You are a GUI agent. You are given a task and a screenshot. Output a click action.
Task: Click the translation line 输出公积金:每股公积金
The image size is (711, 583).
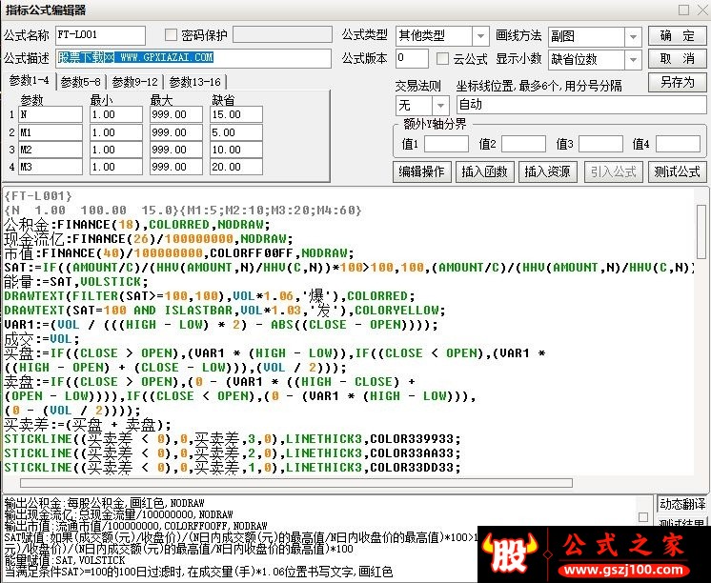(x=104, y=503)
